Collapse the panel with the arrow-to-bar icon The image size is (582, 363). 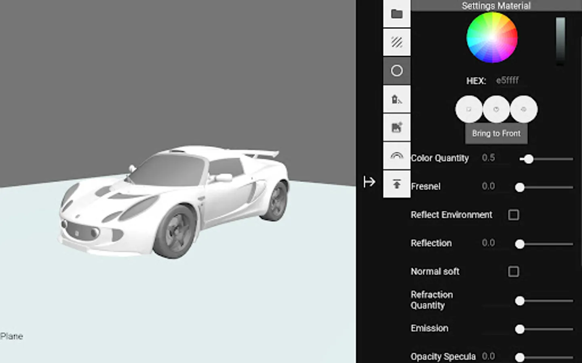coord(369,182)
